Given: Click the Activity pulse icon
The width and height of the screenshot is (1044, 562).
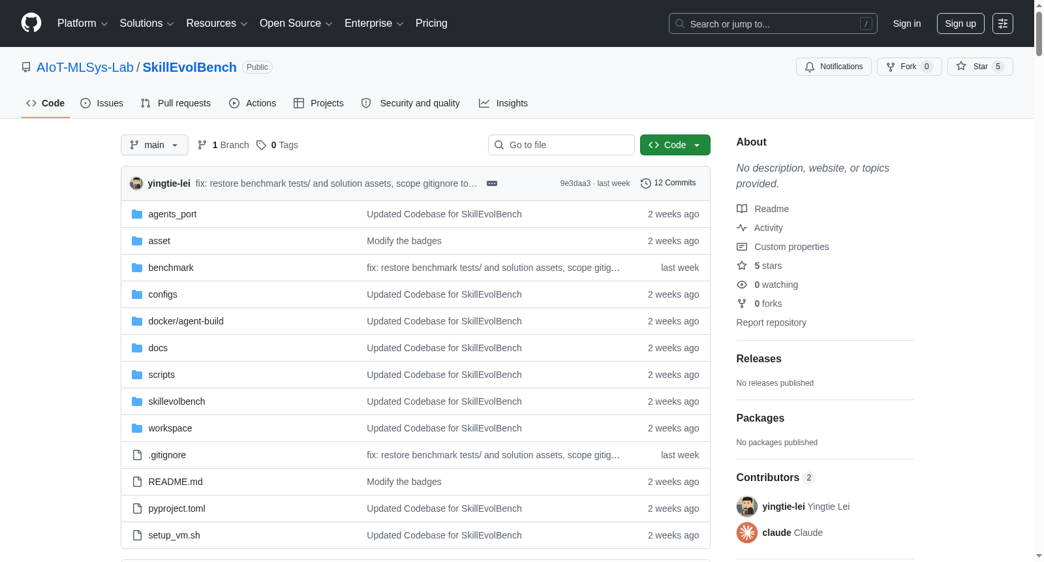Looking at the screenshot, I should tap(742, 228).
